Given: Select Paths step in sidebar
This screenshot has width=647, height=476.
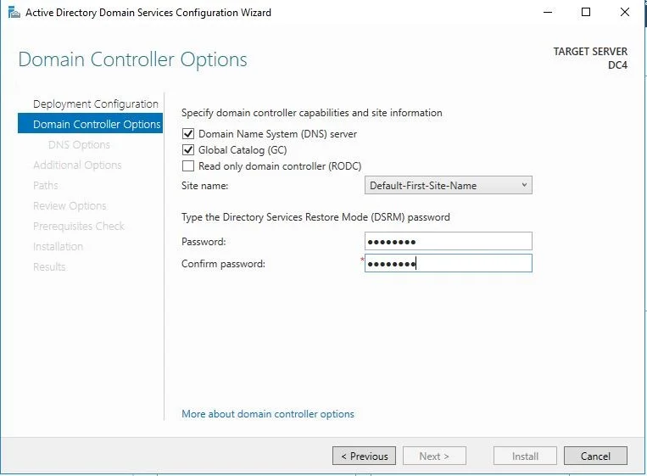Looking at the screenshot, I should 46,185.
